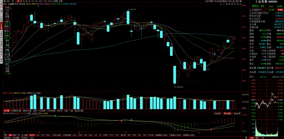Click the print icon above chart

(x=229, y=4)
